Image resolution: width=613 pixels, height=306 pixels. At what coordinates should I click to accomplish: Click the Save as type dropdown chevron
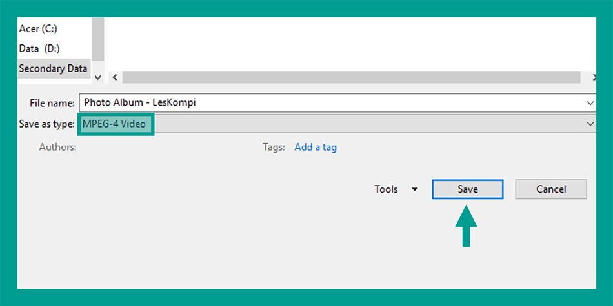590,124
